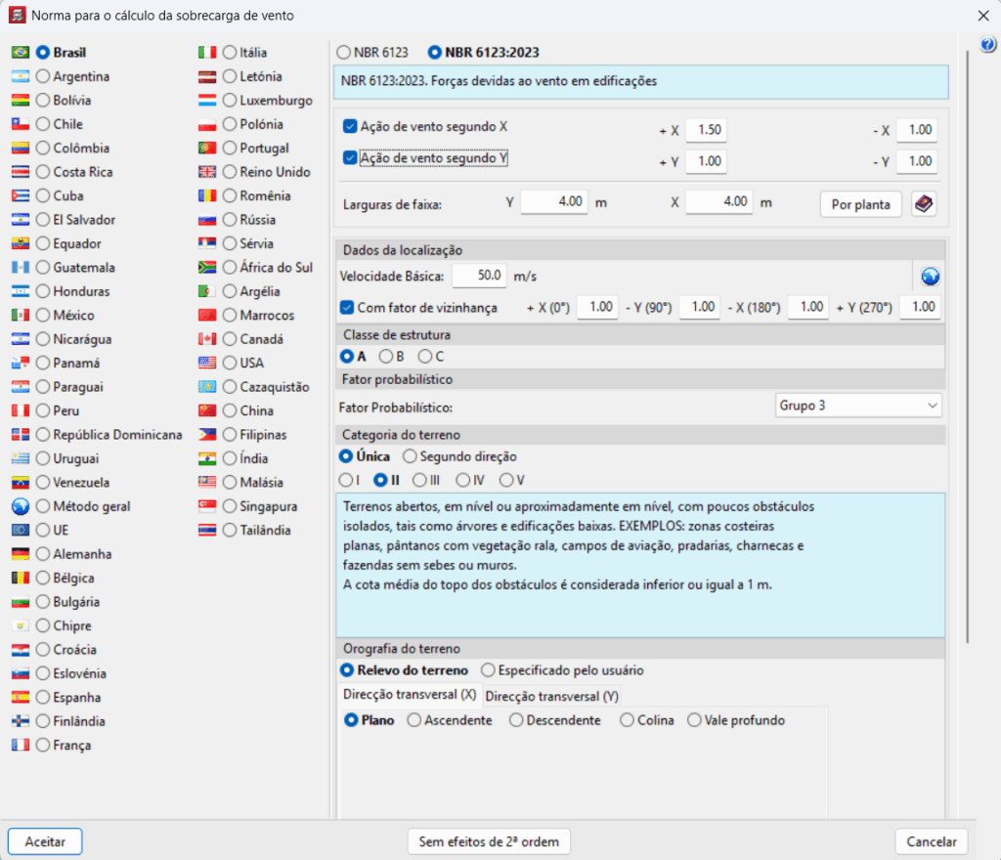Switch to Direcção transversal (Y) tab
The width and height of the screenshot is (1001, 860).
(x=551, y=696)
